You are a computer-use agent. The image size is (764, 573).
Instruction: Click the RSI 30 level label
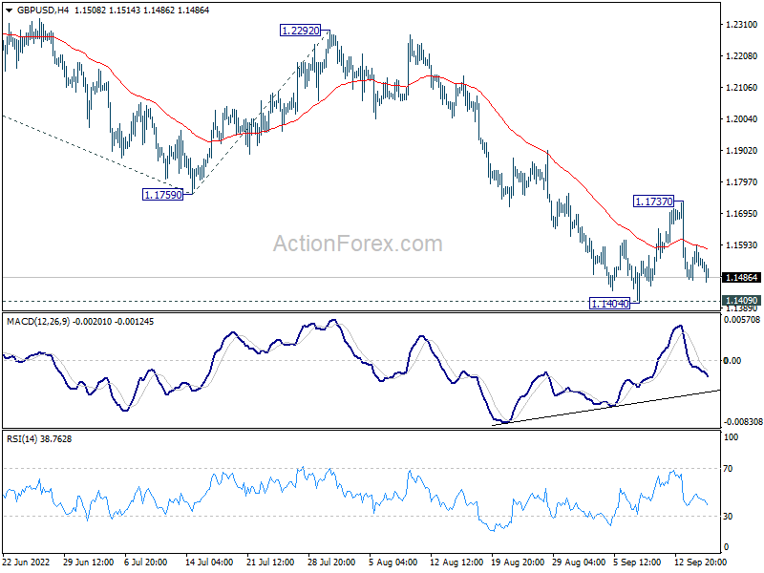pyautogui.click(x=728, y=516)
